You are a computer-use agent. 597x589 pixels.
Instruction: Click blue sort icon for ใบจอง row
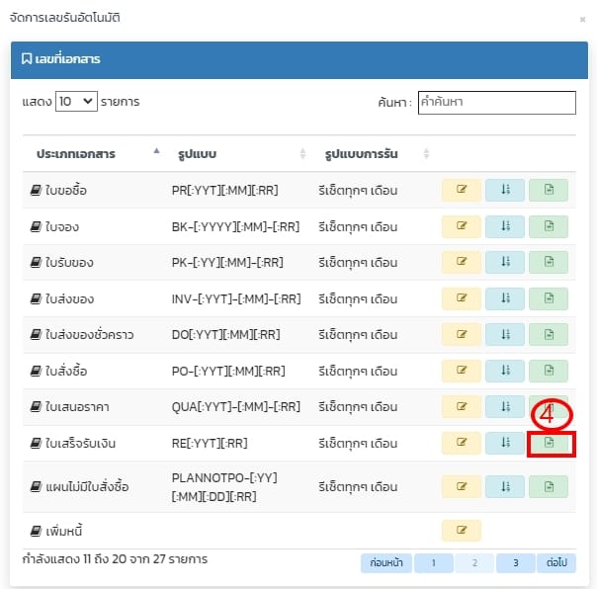(504, 226)
